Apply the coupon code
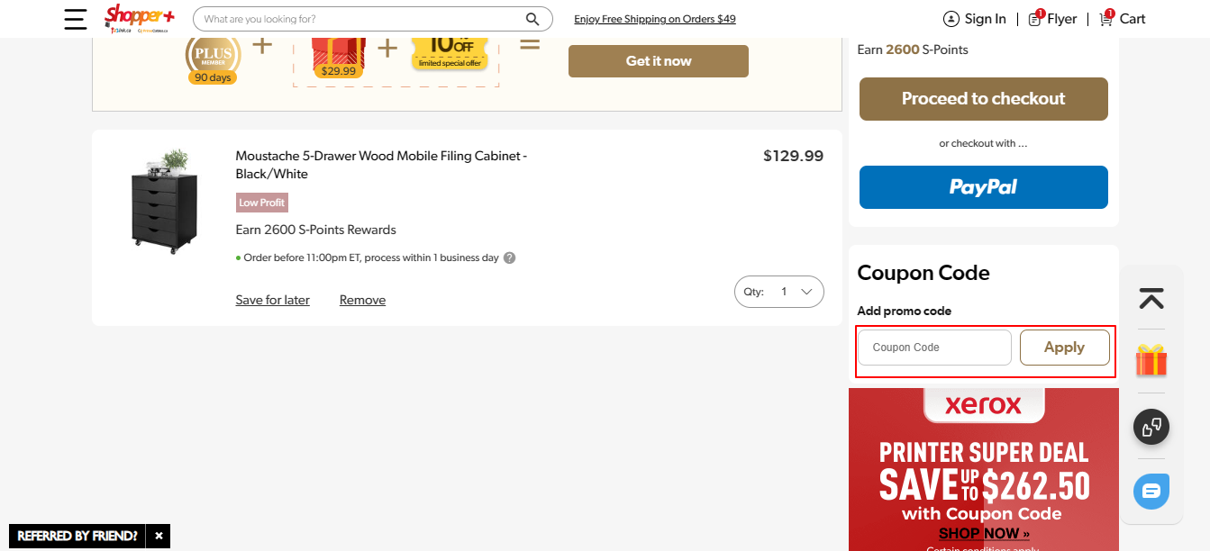This screenshot has height=551, width=1210. coord(1064,347)
